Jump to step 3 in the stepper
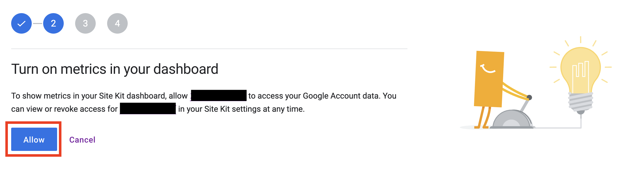Viewport: 625px width, 183px height. tap(85, 24)
